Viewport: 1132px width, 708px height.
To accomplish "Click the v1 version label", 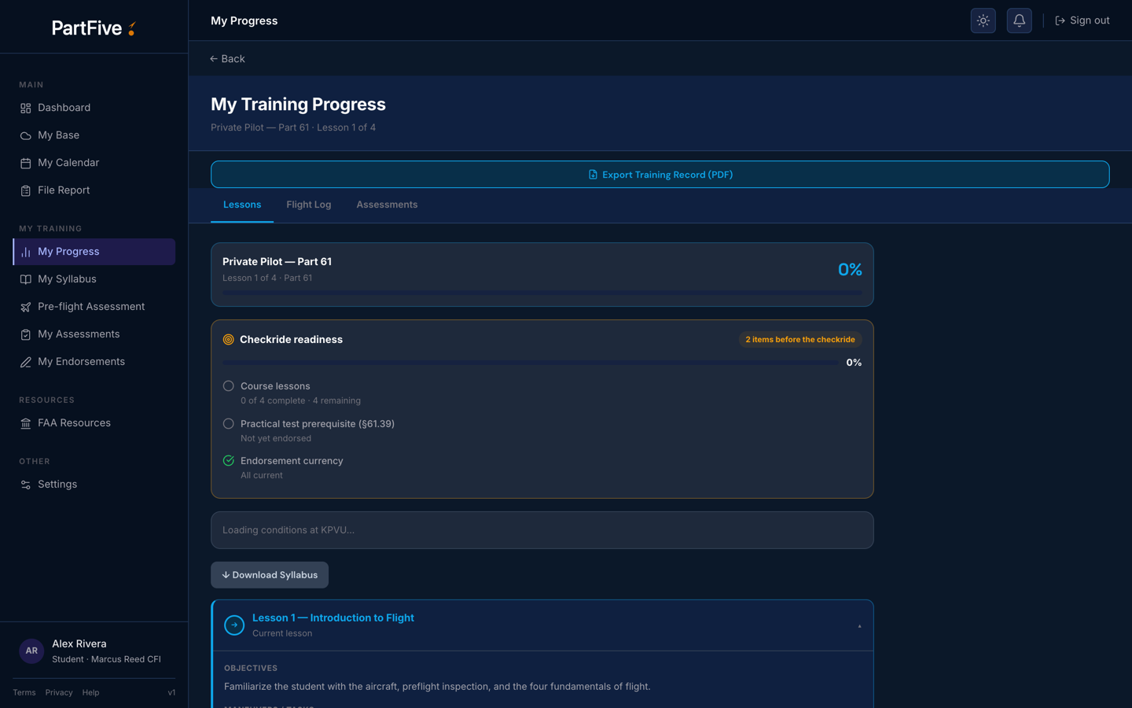I will pos(172,693).
